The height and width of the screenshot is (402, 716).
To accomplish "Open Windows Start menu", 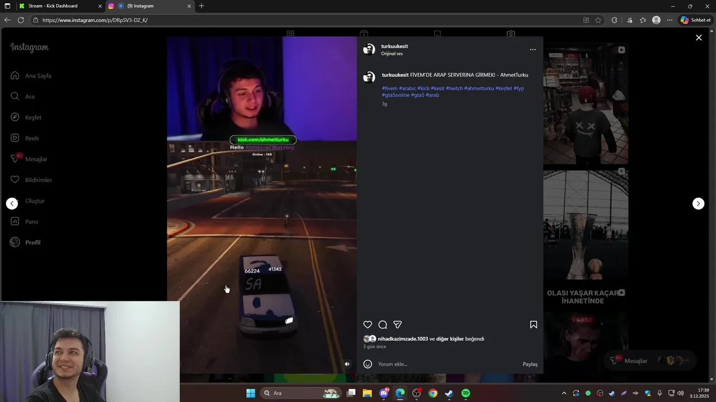I will [x=251, y=393].
